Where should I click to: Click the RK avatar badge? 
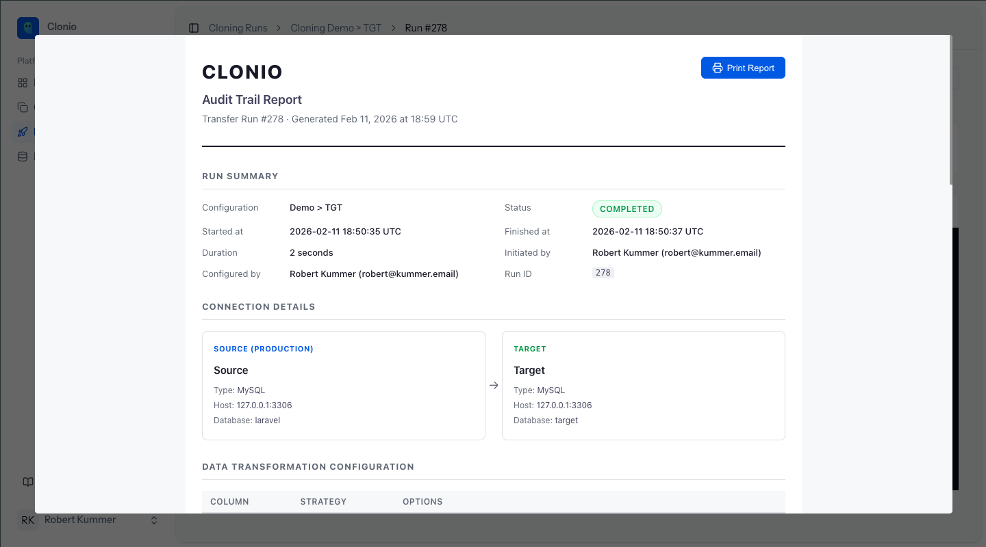[27, 520]
